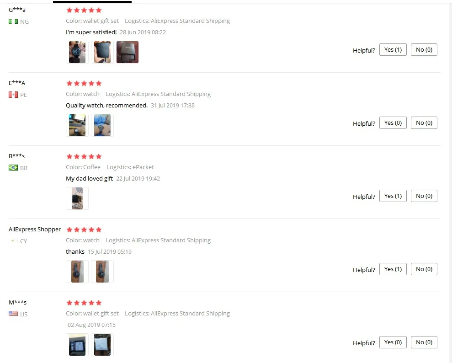The height and width of the screenshot is (363, 452).
Task: Mark G***a's review helpful with Yes (1)
Action: 393,49
